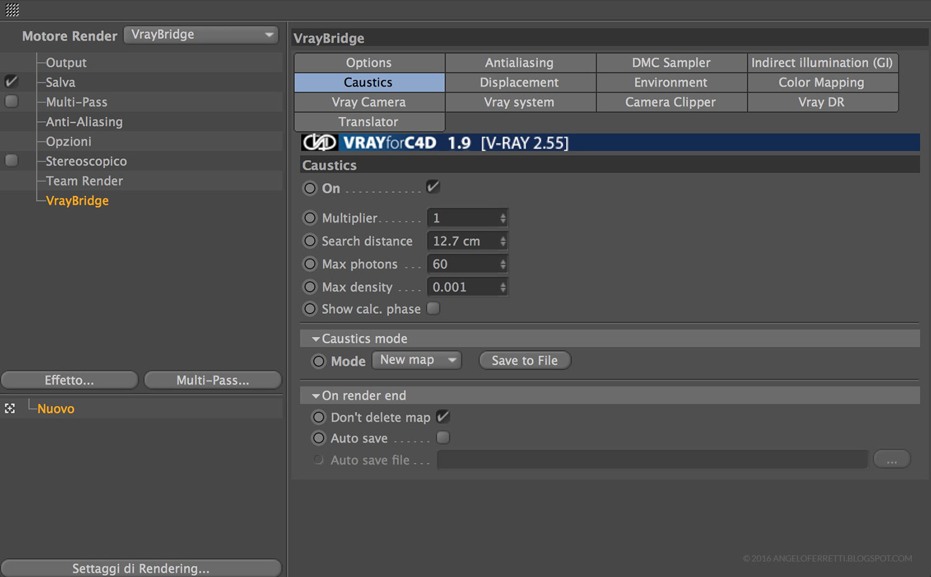
Task: Click the Max density stepper arrows
Action: click(503, 287)
